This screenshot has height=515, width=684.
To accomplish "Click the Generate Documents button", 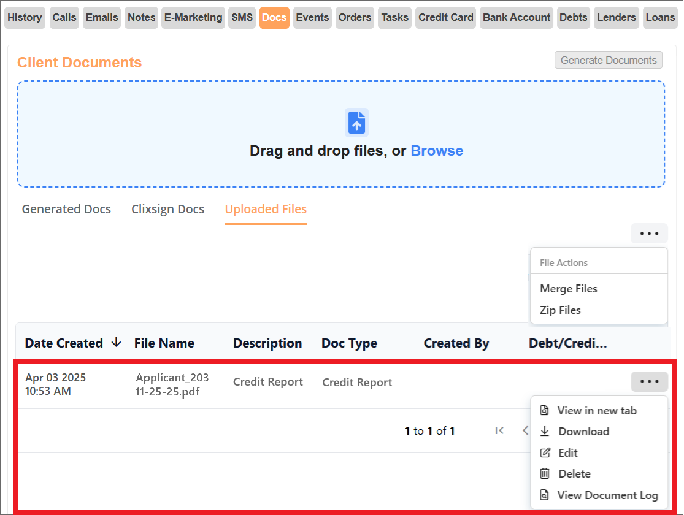I will [608, 59].
